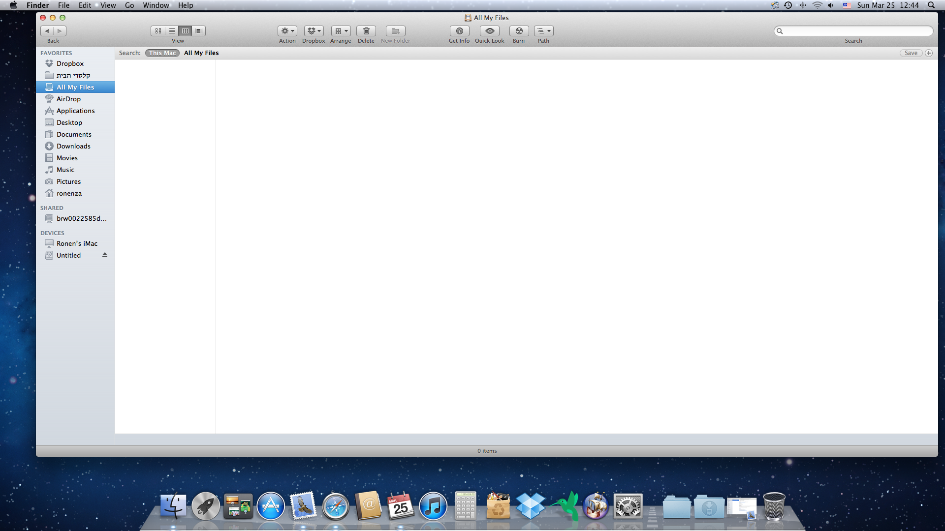Image resolution: width=945 pixels, height=531 pixels.
Task: Open the Go menu
Action: coord(129,5)
